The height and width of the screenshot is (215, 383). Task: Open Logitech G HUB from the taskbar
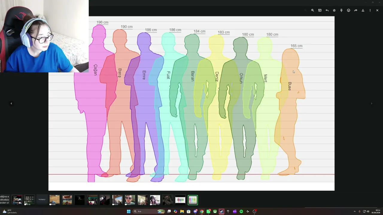click(x=248, y=211)
